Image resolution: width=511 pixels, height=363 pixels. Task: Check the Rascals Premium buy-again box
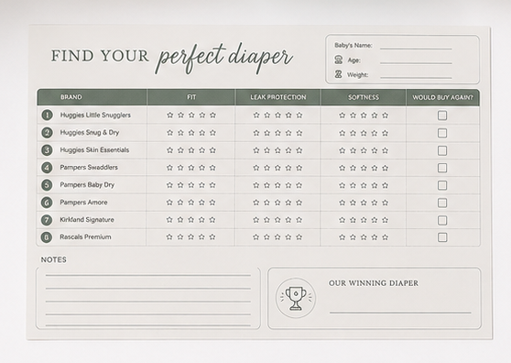click(442, 237)
